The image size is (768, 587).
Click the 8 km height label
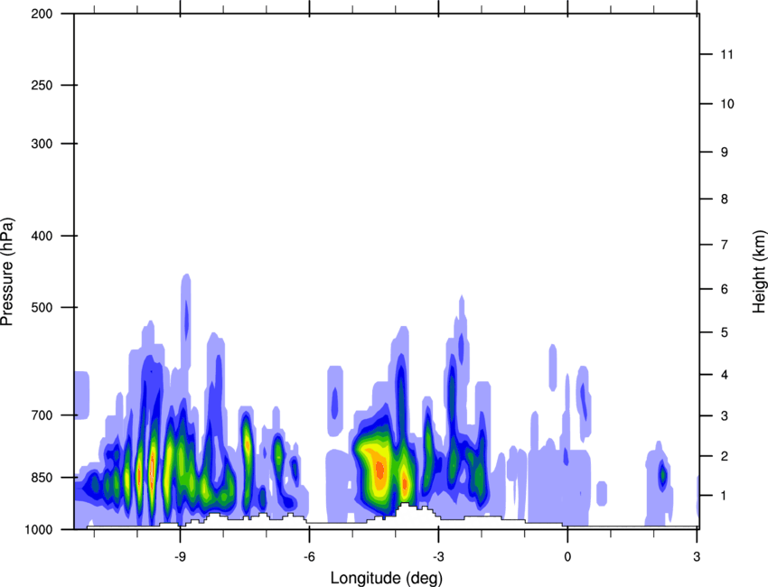pyautogui.click(x=725, y=199)
